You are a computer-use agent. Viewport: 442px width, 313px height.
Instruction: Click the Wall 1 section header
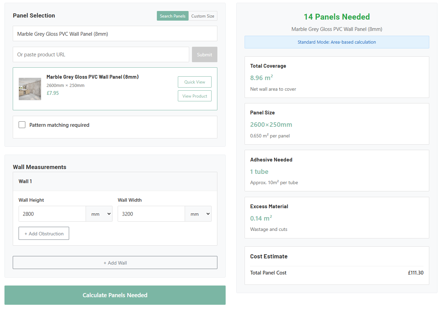[115, 181]
